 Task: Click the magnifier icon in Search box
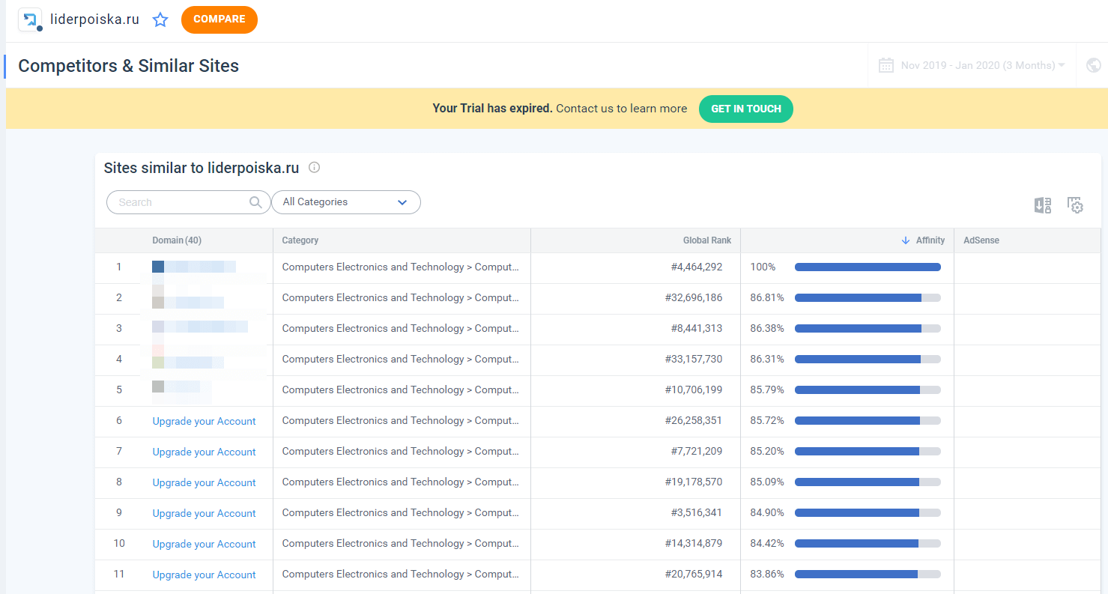(255, 202)
